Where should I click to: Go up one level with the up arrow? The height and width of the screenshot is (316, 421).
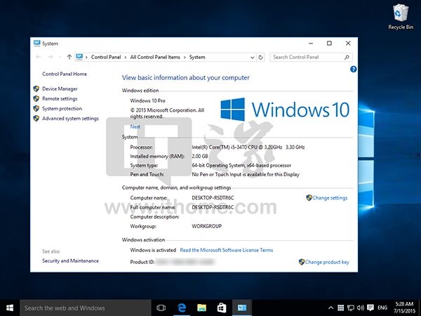point(69,57)
